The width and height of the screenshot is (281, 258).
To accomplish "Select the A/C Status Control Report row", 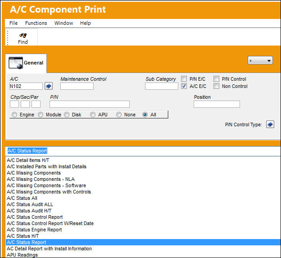I will click(x=143, y=217).
